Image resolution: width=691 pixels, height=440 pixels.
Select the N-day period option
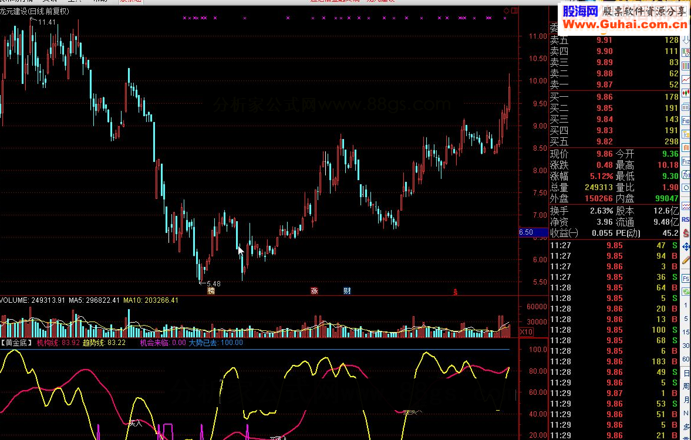686,414
